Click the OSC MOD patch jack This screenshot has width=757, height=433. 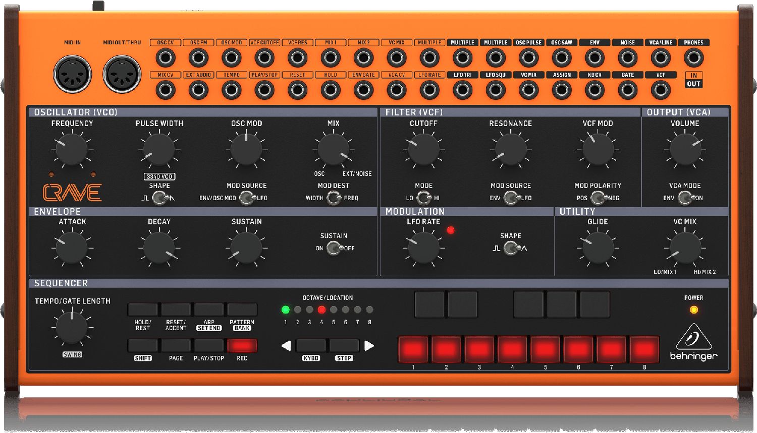[x=232, y=58]
